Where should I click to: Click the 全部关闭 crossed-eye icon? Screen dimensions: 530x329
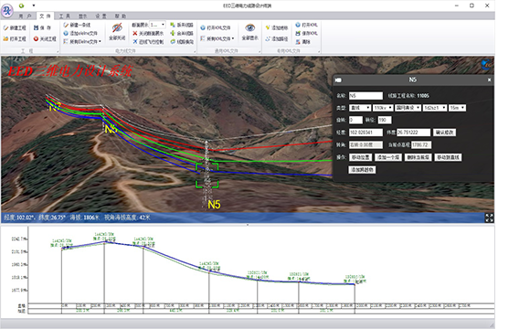click(x=117, y=28)
